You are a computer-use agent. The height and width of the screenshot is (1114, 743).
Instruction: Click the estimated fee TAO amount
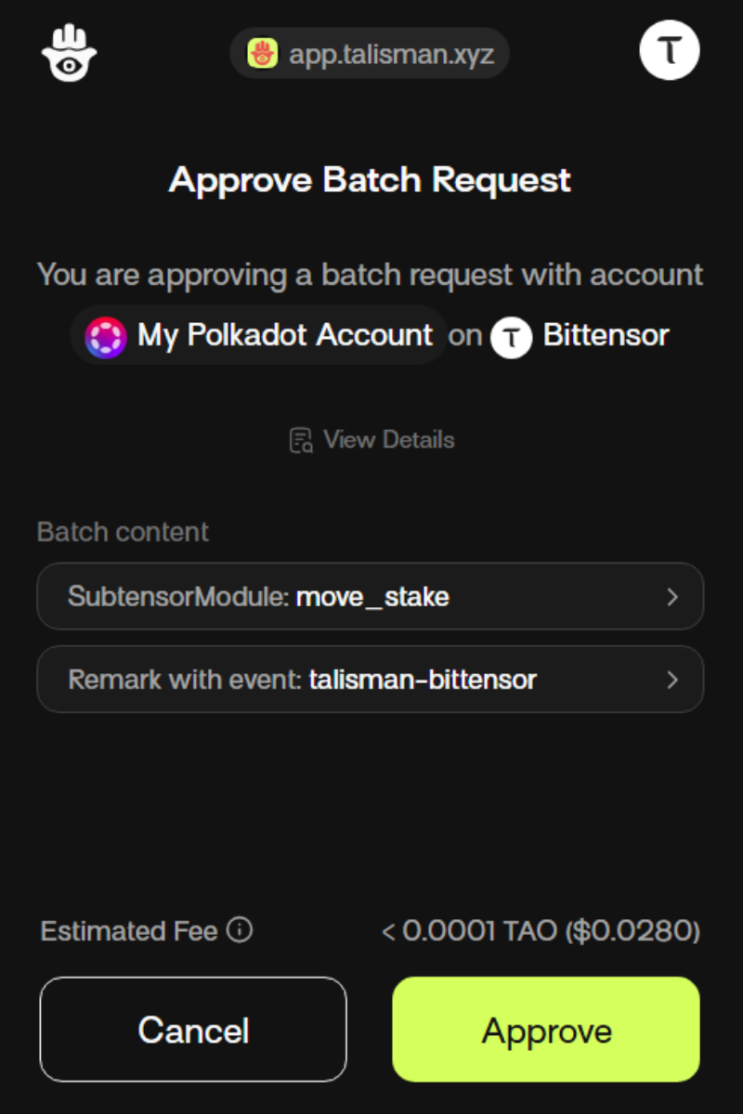tap(541, 930)
